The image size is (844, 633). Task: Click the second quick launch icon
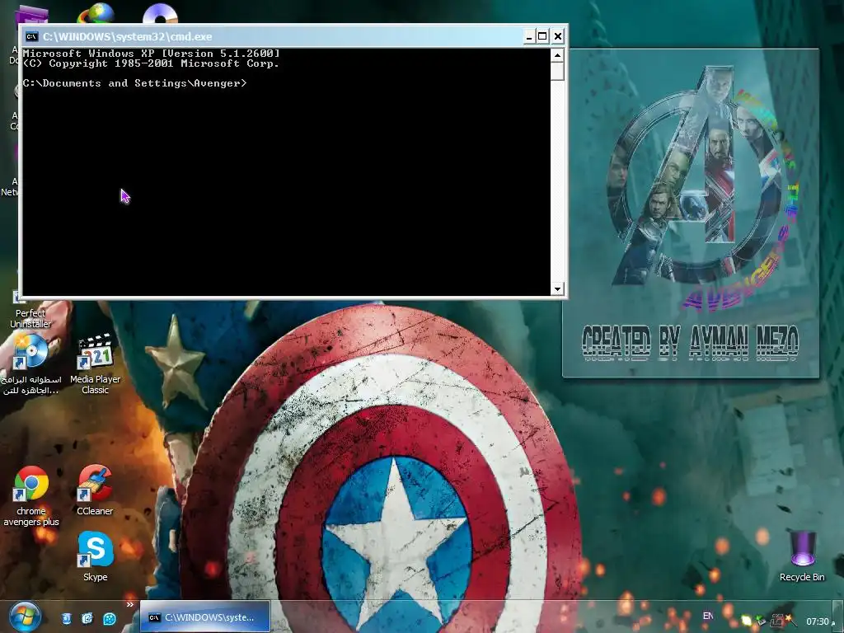point(87,618)
